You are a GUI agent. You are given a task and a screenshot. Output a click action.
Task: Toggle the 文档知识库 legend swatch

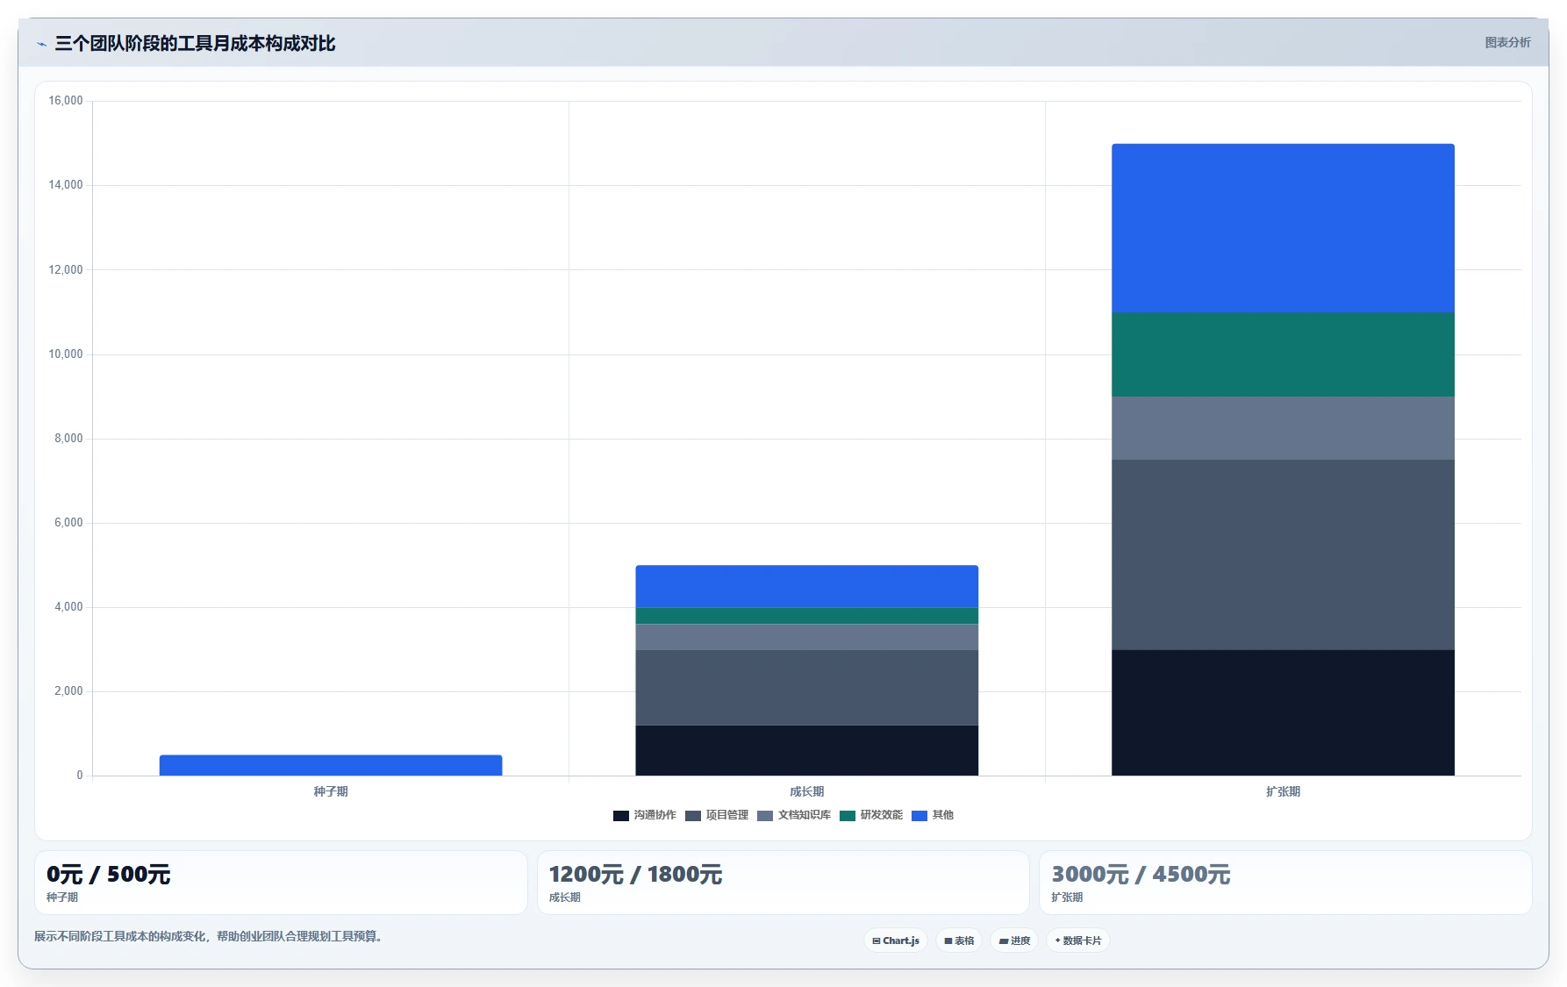[x=765, y=816]
